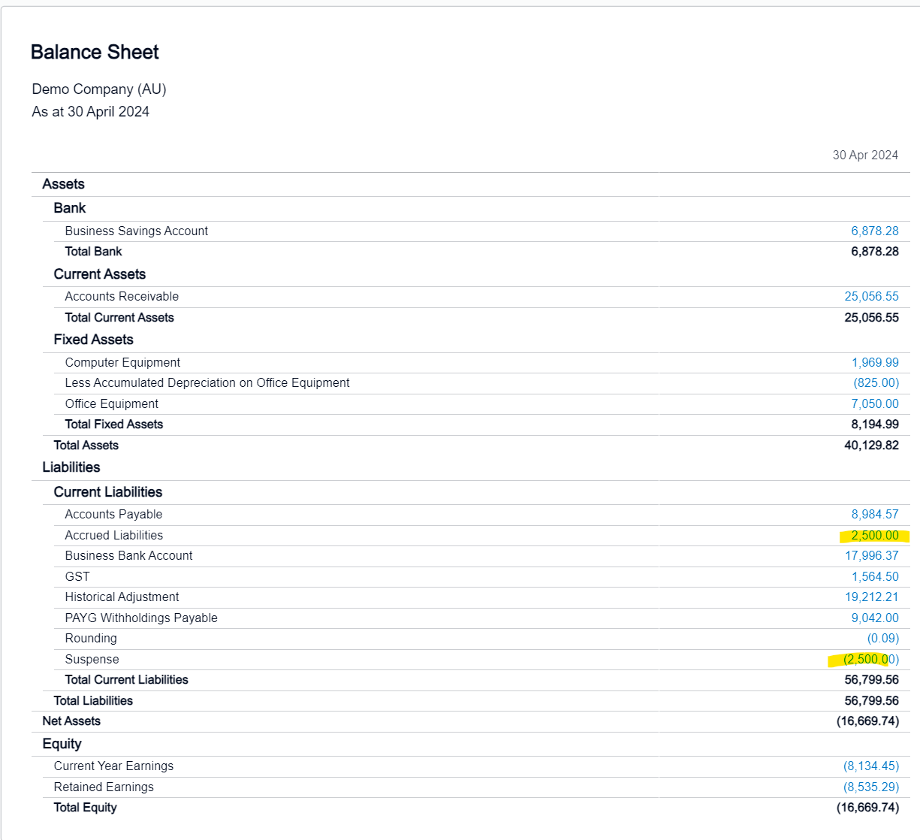Open the Business Savings Account balance link
The image size is (920, 840).
click(873, 231)
